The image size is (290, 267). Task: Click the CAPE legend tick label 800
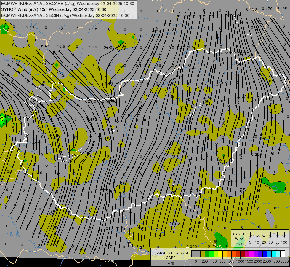pyautogui.click(x=231, y=261)
